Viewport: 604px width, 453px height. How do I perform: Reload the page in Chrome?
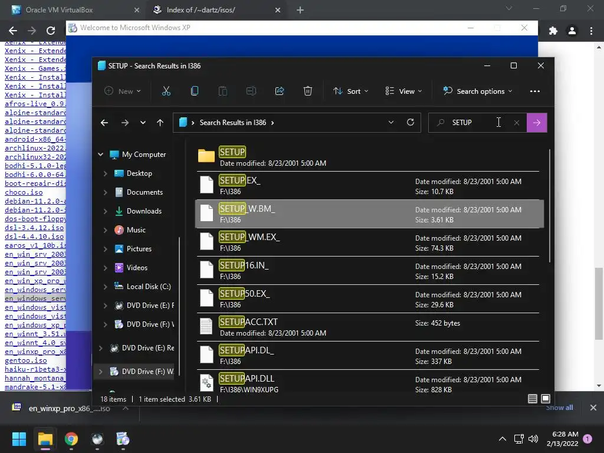(x=51, y=31)
